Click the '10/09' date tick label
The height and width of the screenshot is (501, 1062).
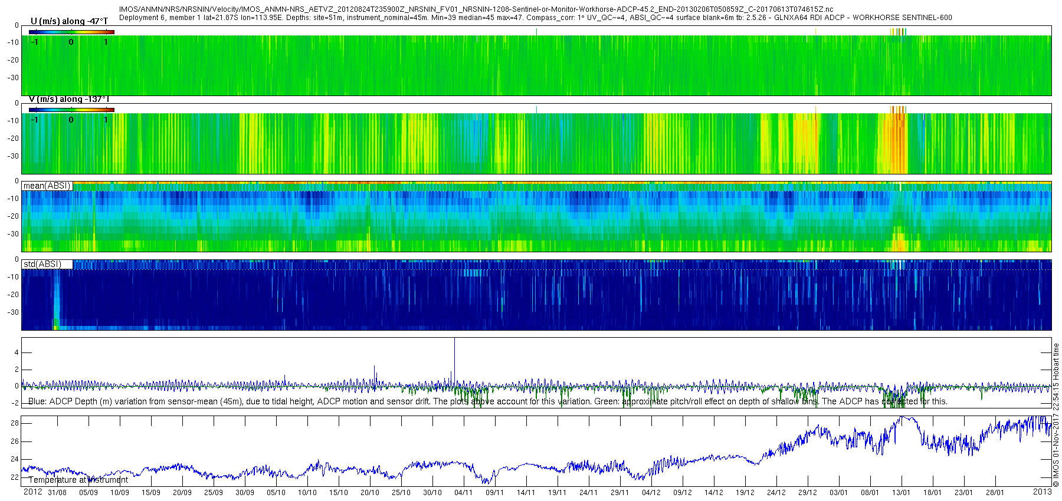coord(120,492)
